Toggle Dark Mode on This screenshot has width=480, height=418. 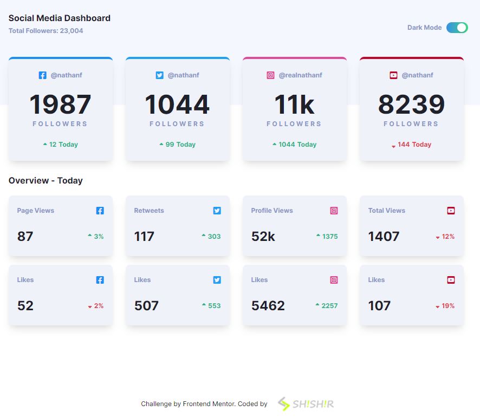tap(457, 27)
